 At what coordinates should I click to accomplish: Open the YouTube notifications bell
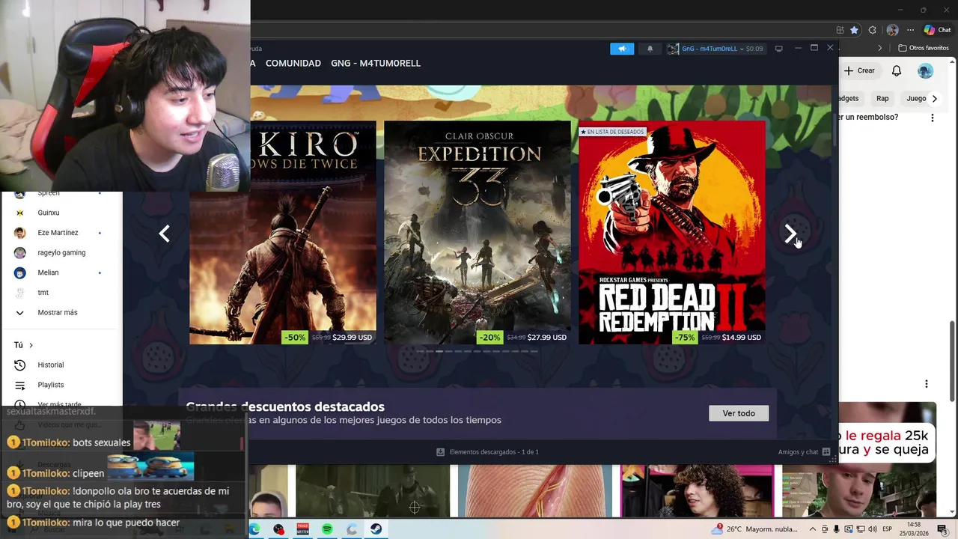pyautogui.click(x=897, y=70)
